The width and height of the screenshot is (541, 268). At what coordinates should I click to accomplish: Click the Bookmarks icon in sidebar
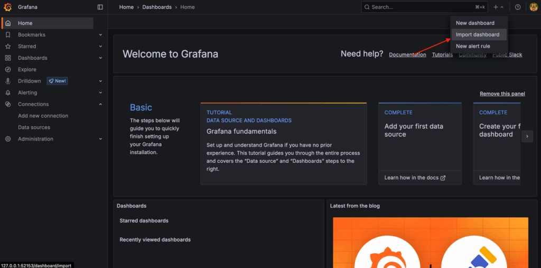[8, 35]
